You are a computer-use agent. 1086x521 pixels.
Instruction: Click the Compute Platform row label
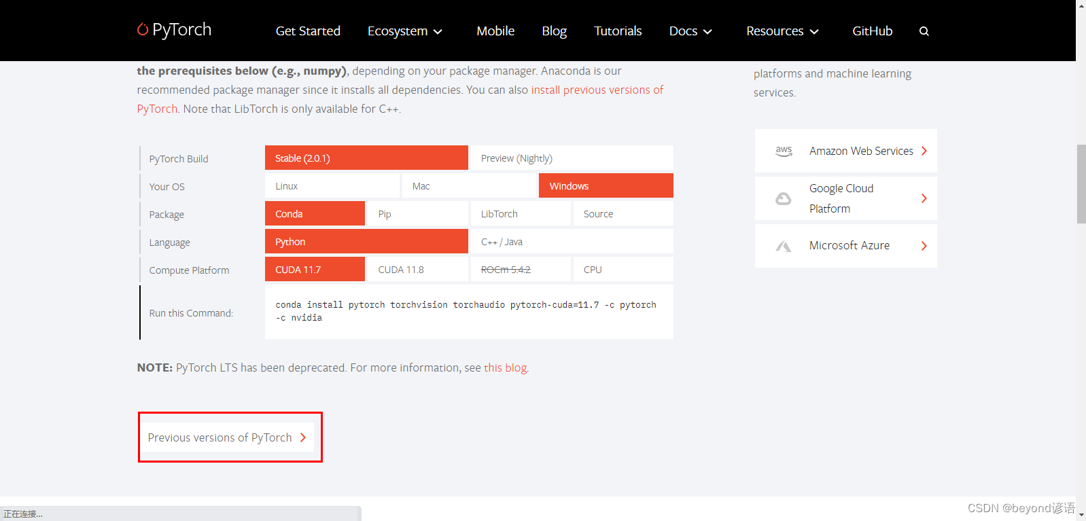[190, 270]
